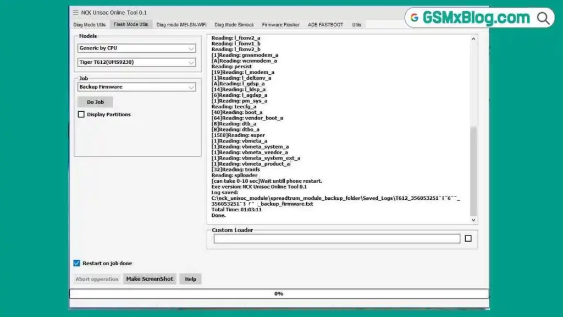Screen dimensions: 563x317
Task: Open the Firmware Flasher tab
Action: [280, 25]
